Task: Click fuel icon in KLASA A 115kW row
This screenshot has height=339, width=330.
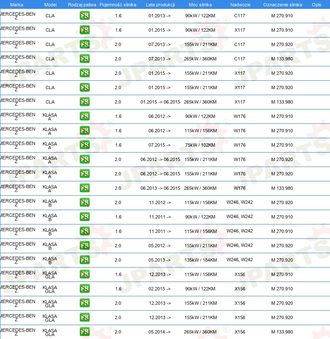Action: pyautogui.click(x=84, y=131)
